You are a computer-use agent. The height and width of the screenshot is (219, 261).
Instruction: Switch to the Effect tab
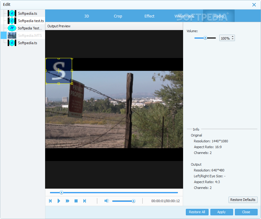(149, 16)
